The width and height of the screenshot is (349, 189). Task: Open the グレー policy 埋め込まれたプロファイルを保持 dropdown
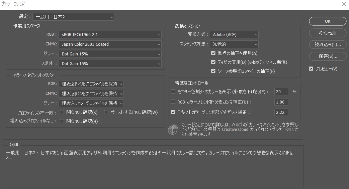91,103
